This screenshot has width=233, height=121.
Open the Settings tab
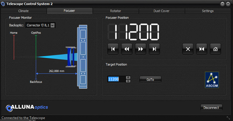208,11
